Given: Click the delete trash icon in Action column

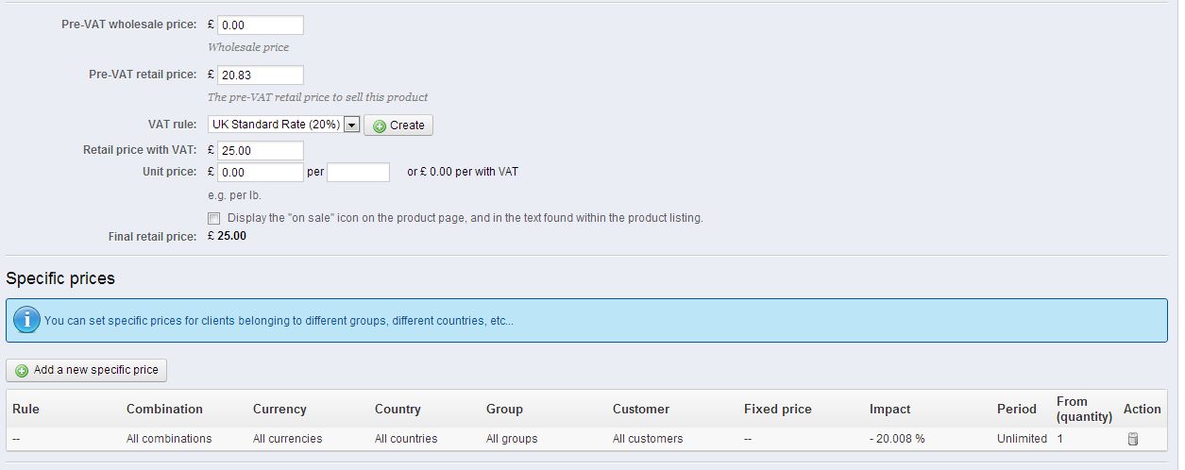Looking at the screenshot, I should (x=1133, y=439).
